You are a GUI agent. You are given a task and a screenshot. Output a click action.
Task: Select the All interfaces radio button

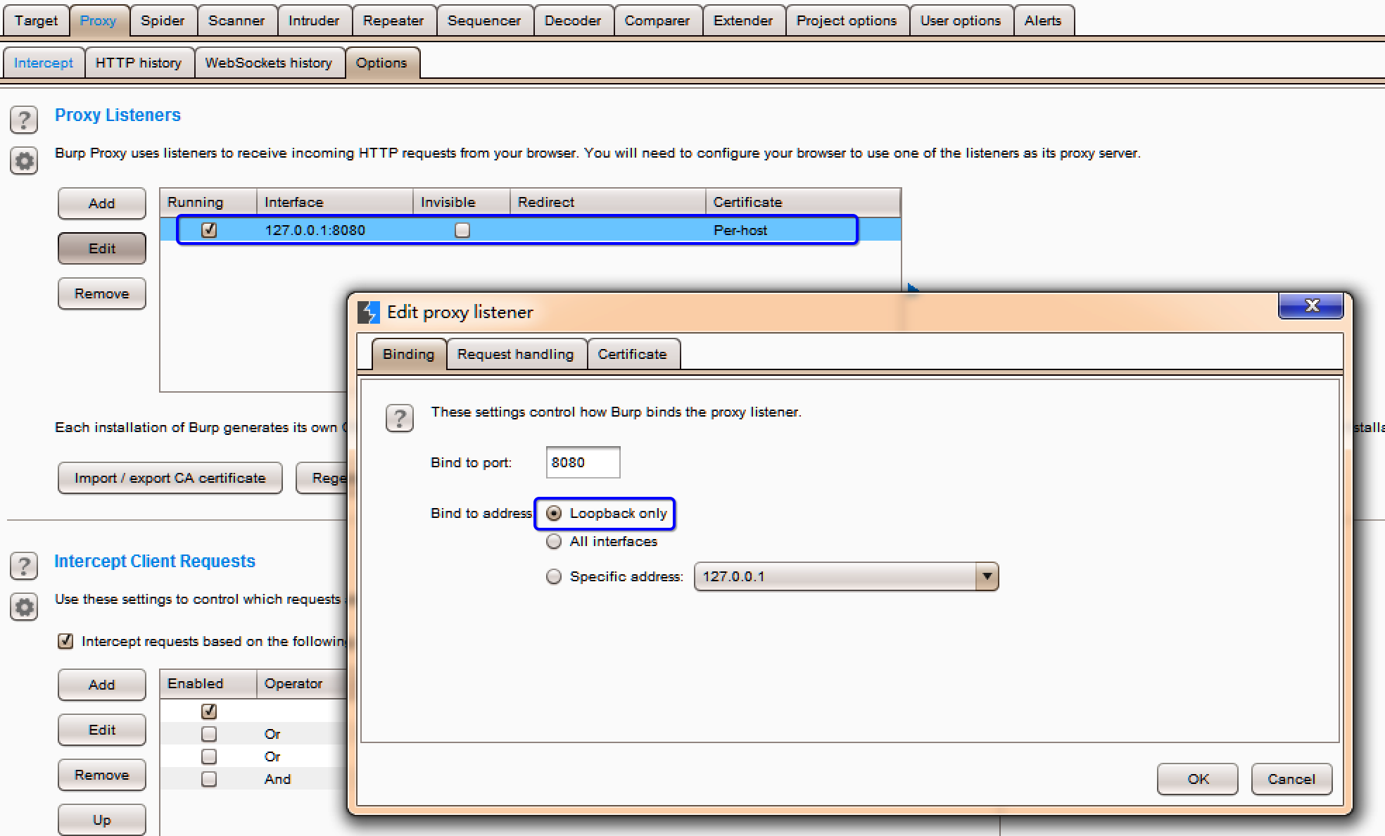[x=554, y=541]
